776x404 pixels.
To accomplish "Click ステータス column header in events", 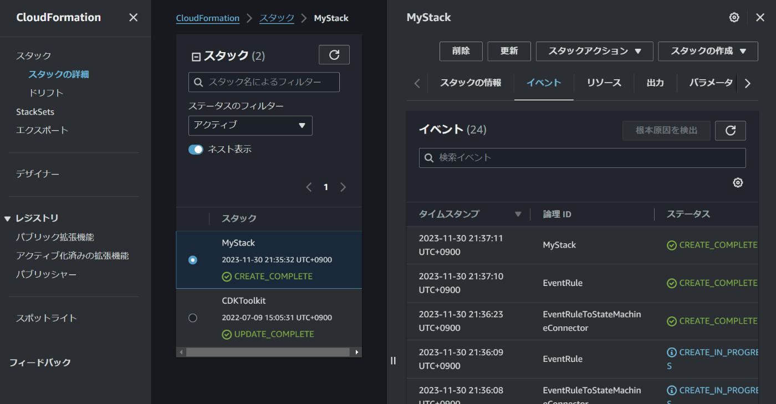I will coord(688,214).
